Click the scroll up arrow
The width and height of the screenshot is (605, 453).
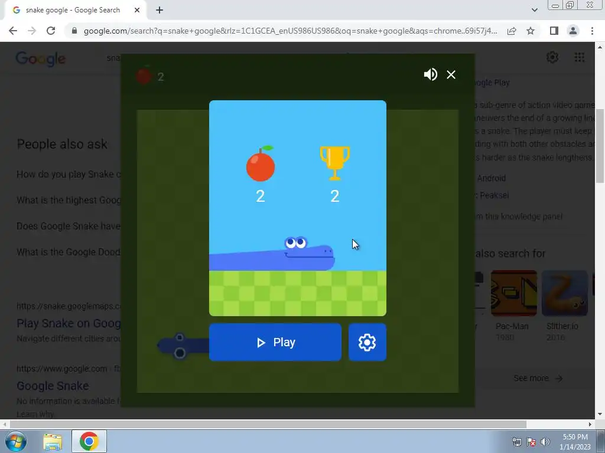[x=600, y=47]
